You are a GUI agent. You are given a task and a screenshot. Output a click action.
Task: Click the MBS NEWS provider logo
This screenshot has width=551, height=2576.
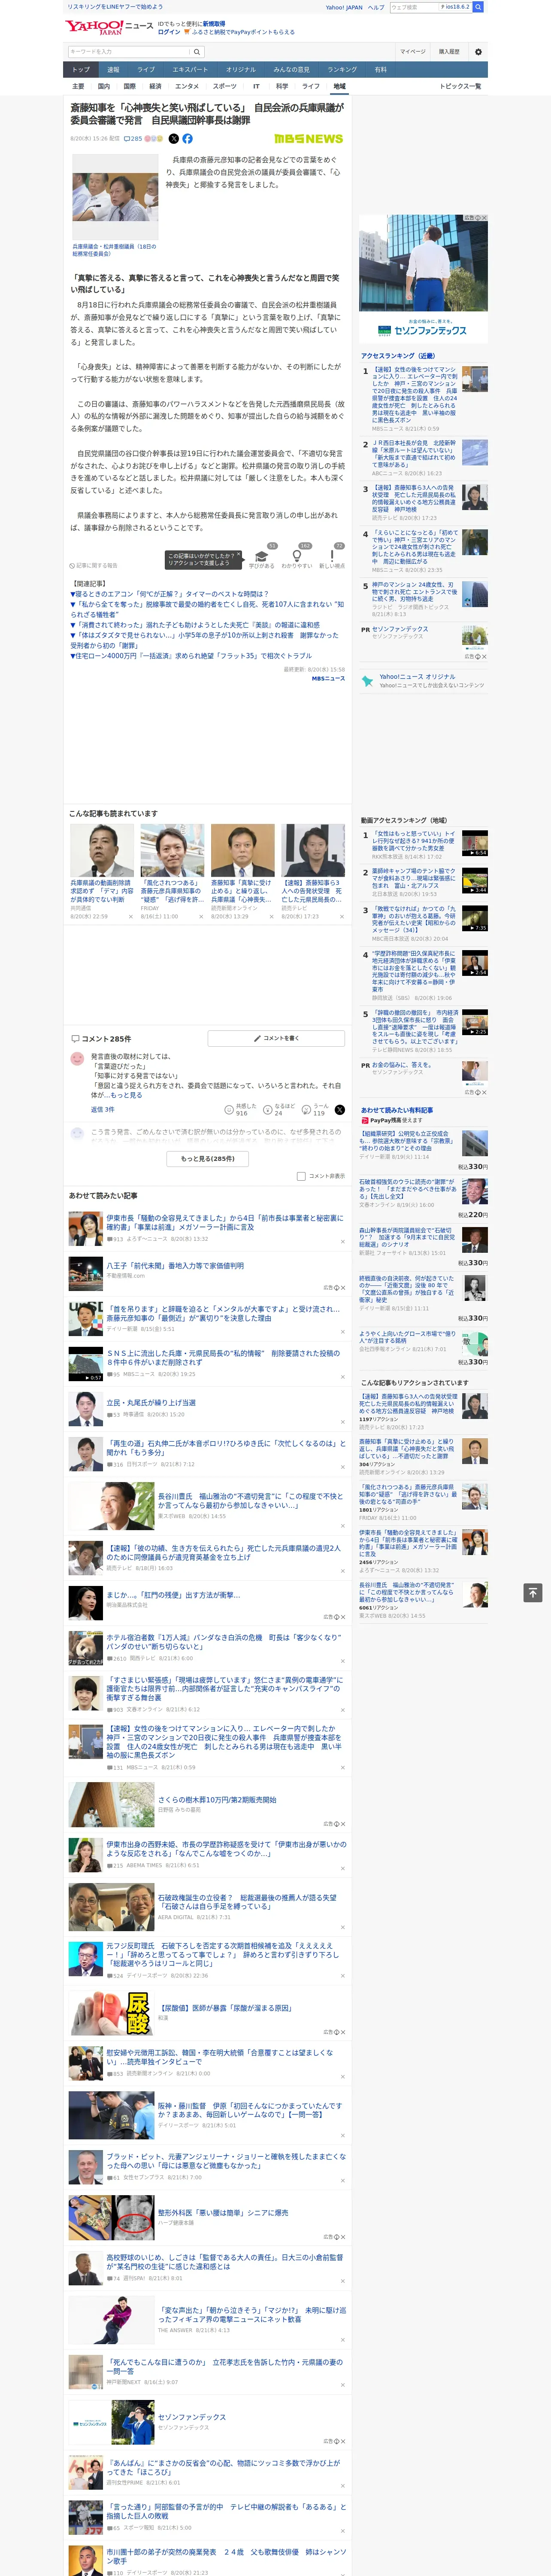point(308,139)
